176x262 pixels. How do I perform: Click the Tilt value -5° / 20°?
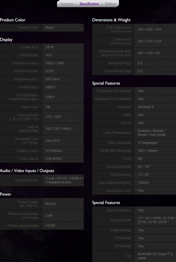click(144, 175)
